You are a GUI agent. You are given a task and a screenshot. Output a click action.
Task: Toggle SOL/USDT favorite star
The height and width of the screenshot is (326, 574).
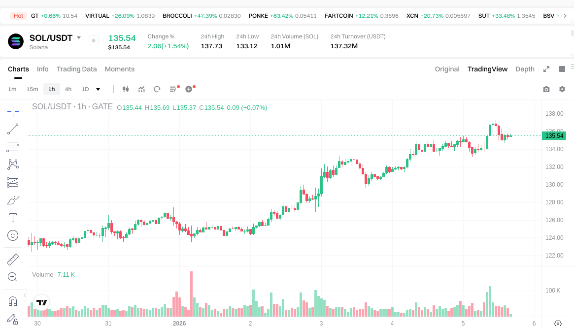[94, 40]
